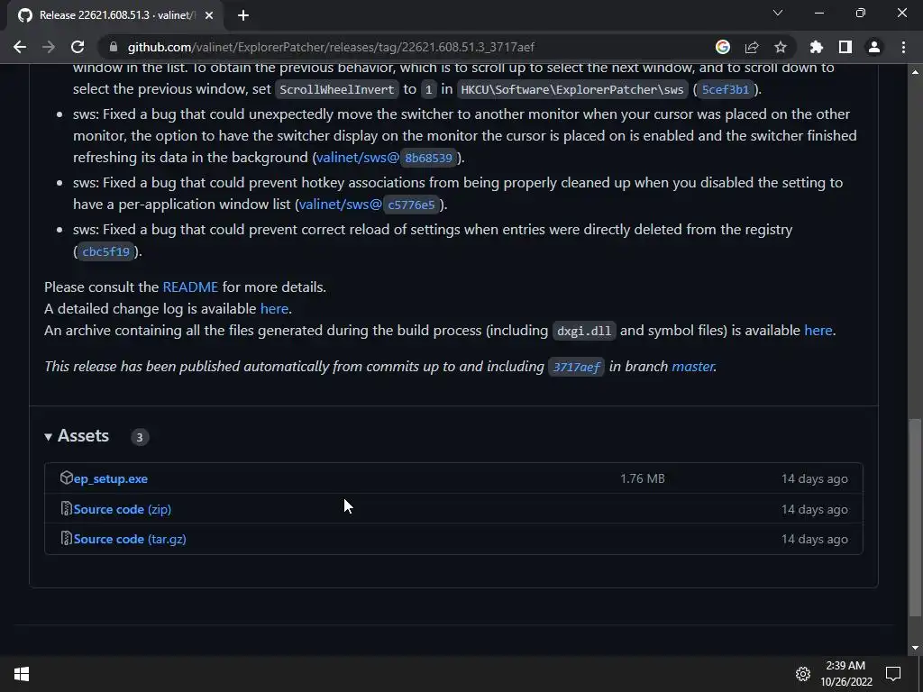Reload the GitHub release page

78,47
